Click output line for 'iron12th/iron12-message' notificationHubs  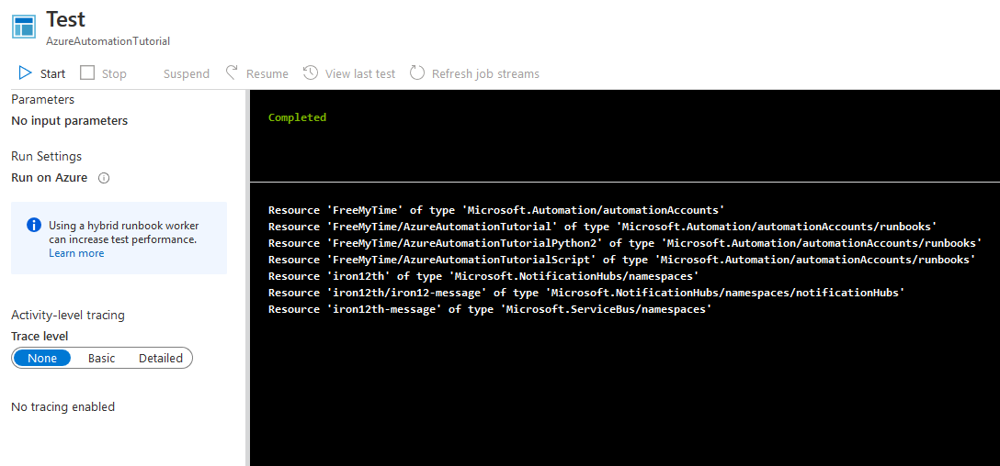586,293
